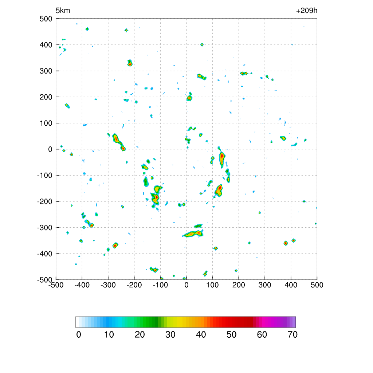Image resolution: width=373 pixels, height=373 pixels.
Task: Click the y-axis label '-300'
Action: [45, 228]
